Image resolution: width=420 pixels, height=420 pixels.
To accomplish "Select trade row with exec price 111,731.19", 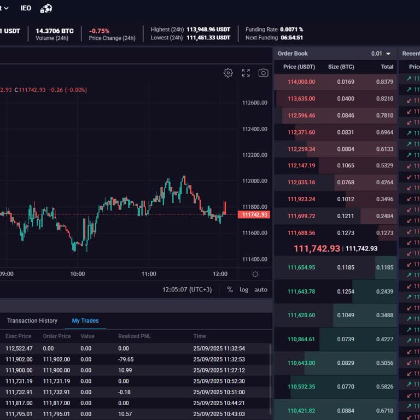I will [135, 381].
